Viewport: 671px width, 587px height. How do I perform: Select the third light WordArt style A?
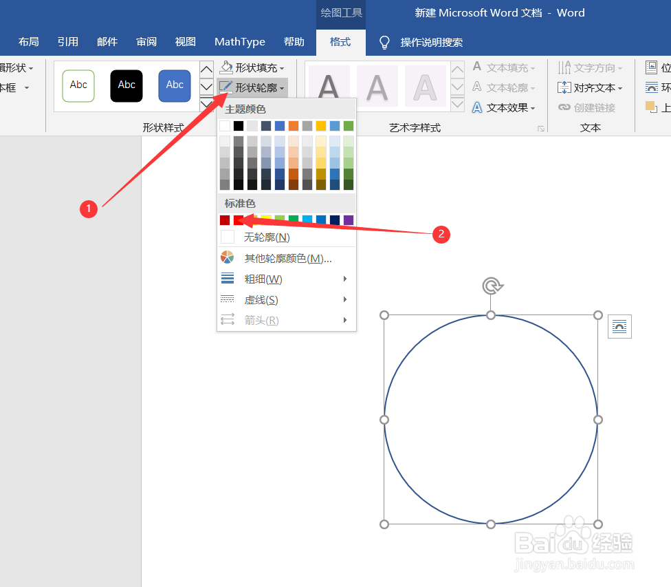point(425,86)
